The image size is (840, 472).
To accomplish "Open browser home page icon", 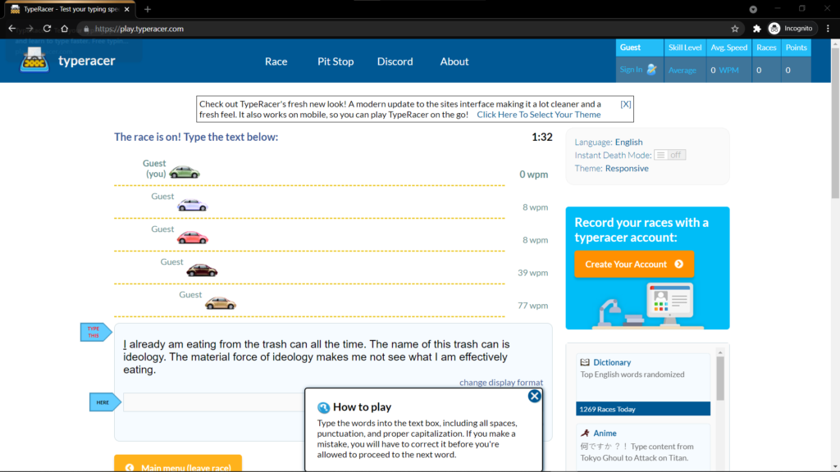I will 64,29.
